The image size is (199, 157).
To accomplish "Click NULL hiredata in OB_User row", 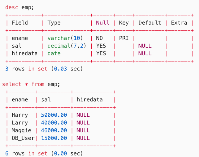I will click(x=83, y=138).
